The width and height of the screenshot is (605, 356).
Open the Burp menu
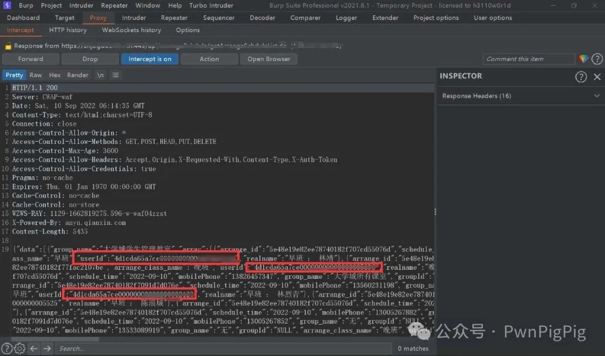point(26,6)
